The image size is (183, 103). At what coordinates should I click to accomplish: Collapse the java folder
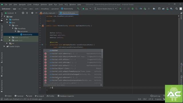[7, 22]
